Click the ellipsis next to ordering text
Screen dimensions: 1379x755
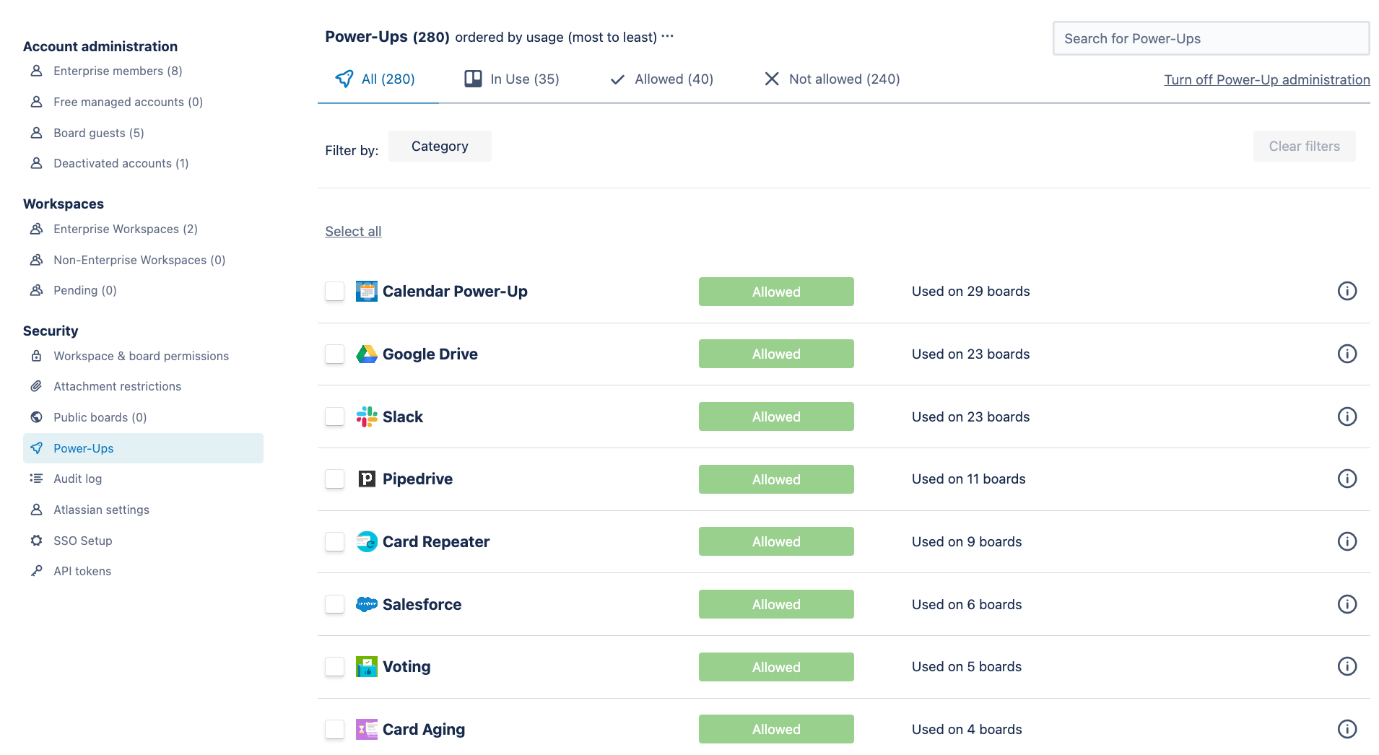click(667, 36)
